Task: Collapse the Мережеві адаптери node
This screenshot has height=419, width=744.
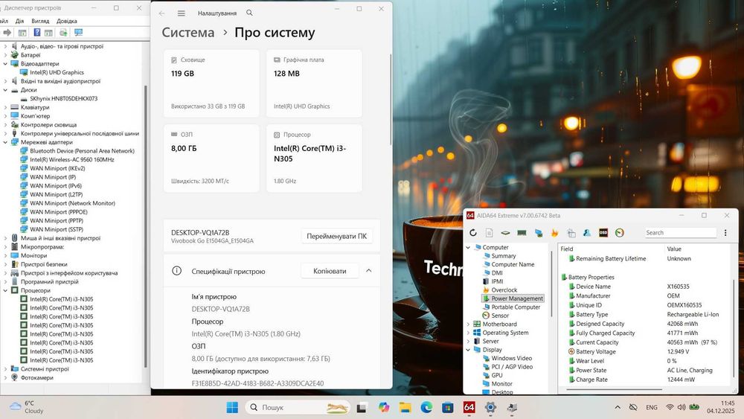Action: pos(5,142)
